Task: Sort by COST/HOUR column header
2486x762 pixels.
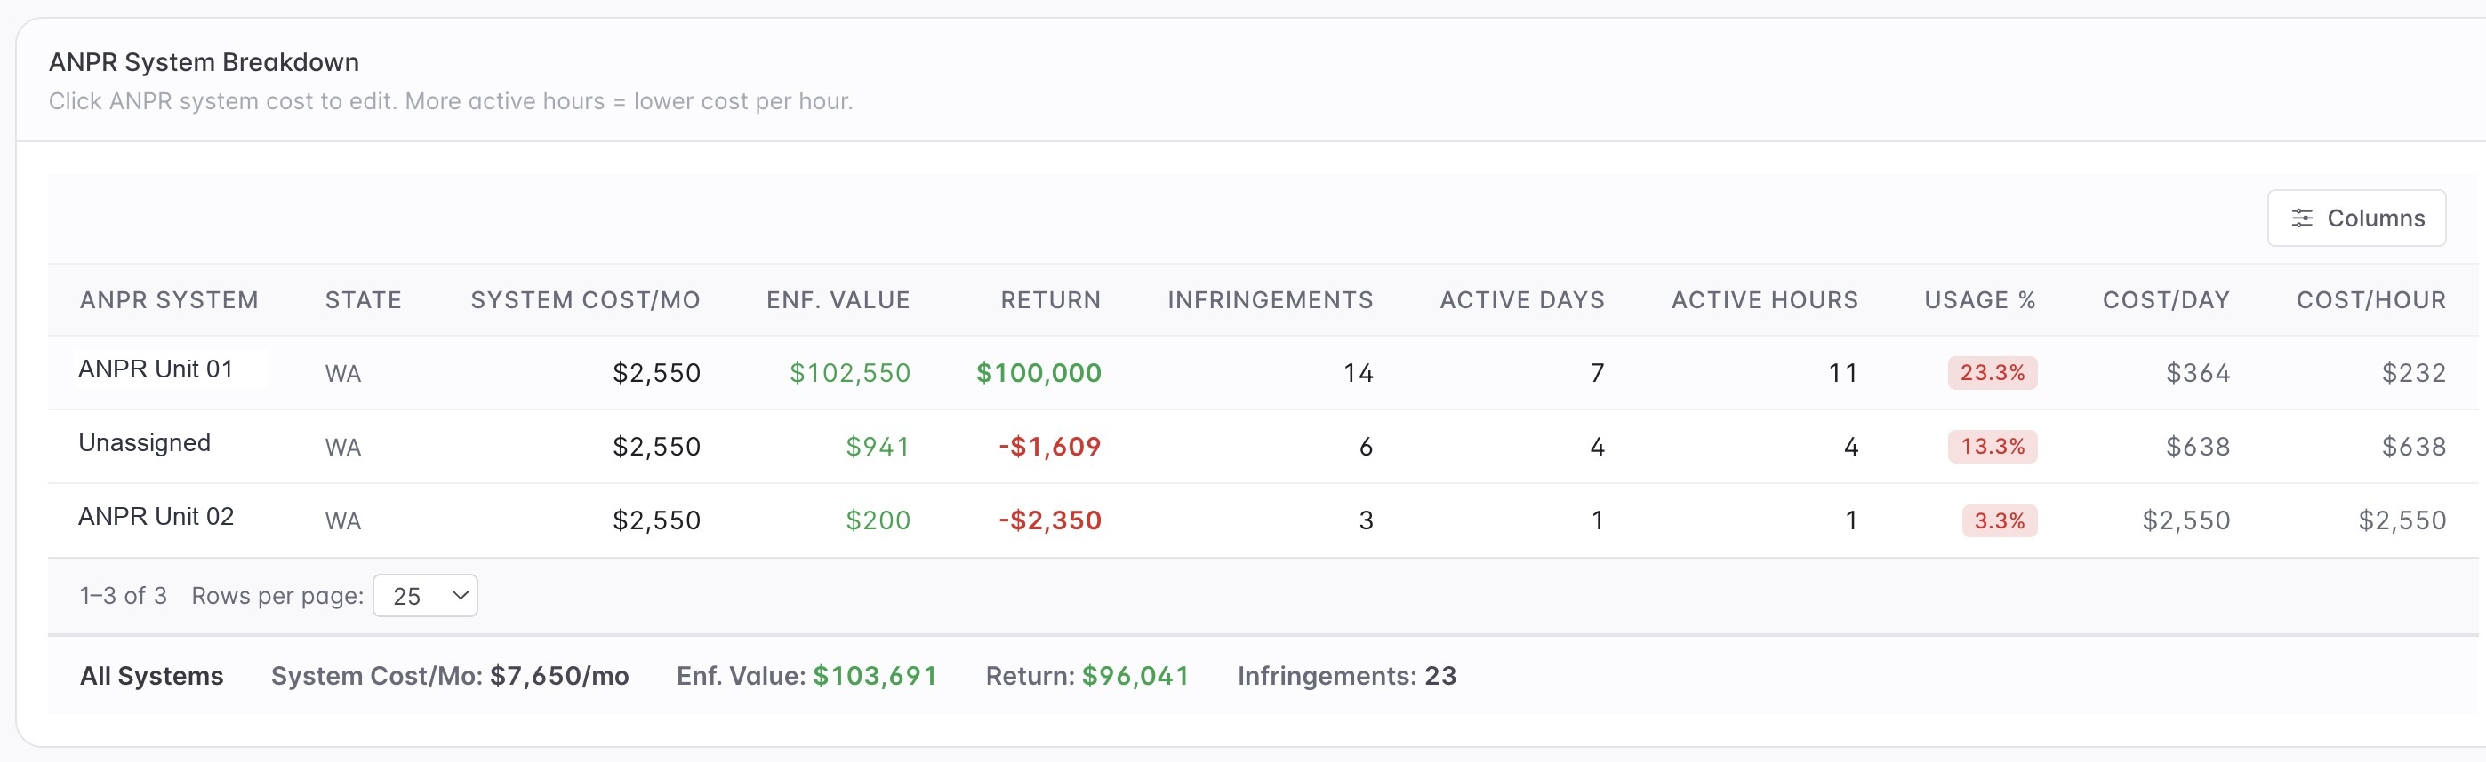Action: 2370,300
